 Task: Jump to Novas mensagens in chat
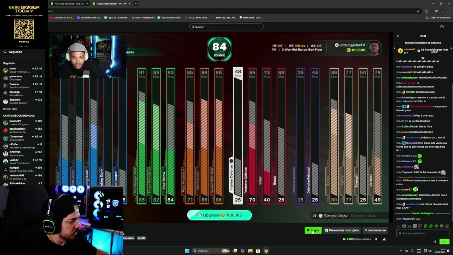click(422, 213)
